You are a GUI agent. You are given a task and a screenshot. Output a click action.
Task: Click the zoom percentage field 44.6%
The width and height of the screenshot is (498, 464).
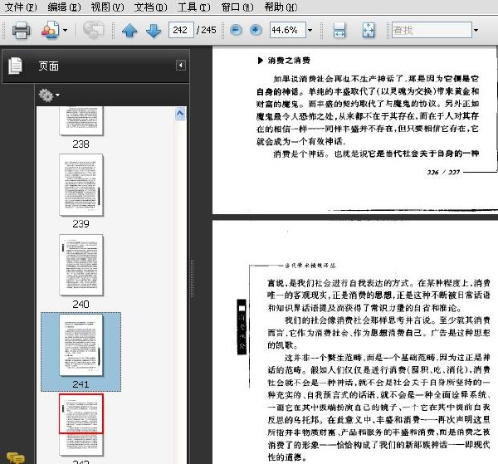[287, 30]
